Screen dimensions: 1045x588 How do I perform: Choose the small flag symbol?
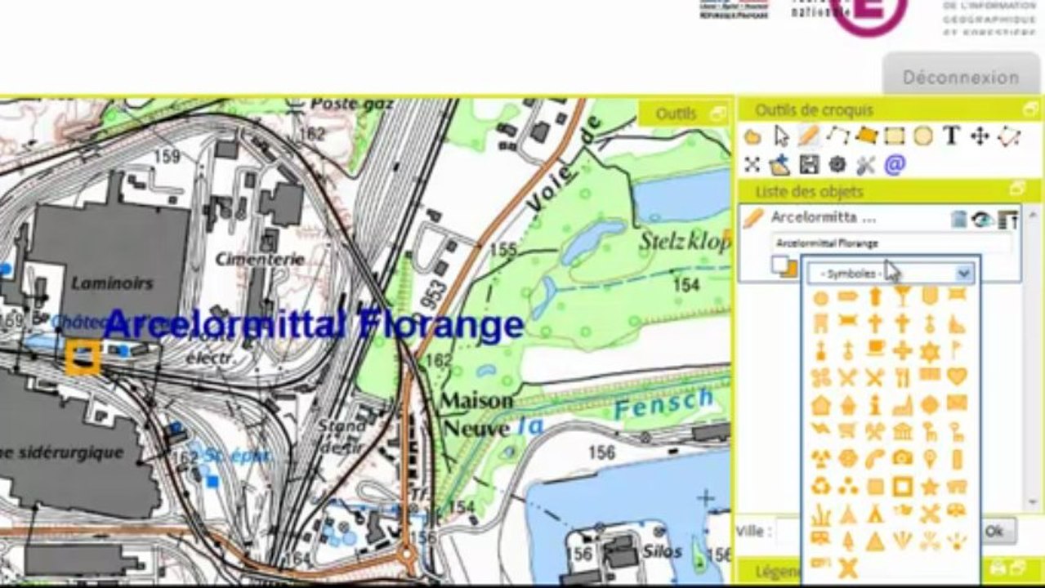(957, 350)
